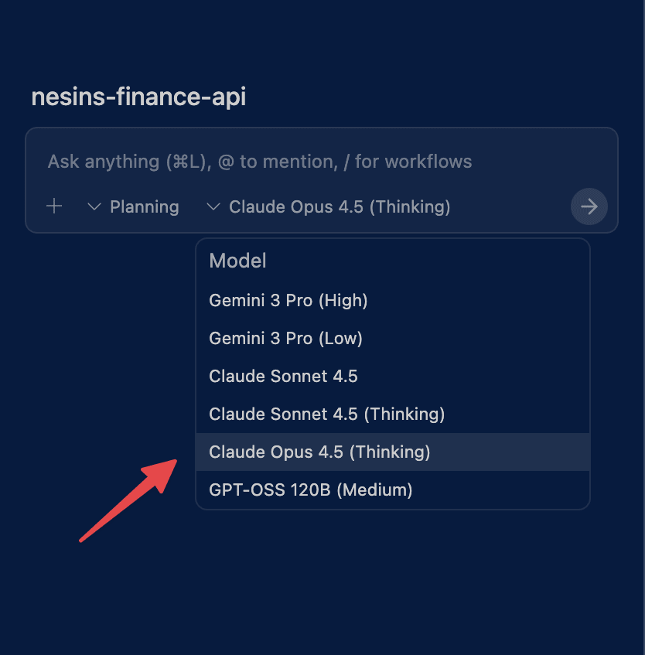Switch to Claude Sonnet 4.5 model

[x=283, y=376]
